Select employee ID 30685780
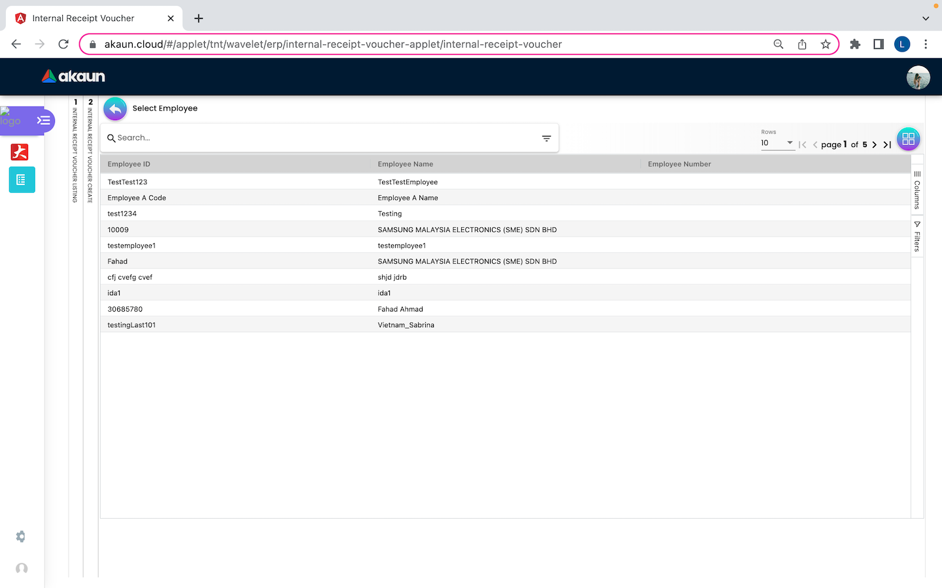 (x=125, y=309)
